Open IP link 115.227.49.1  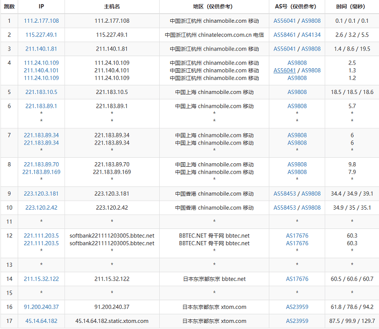point(41,35)
